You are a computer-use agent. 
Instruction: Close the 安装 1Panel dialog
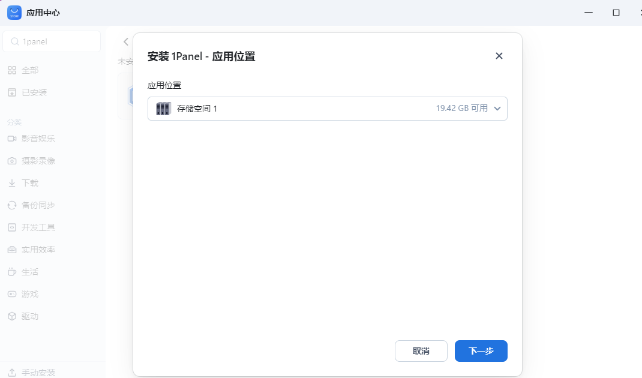[499, 56]
